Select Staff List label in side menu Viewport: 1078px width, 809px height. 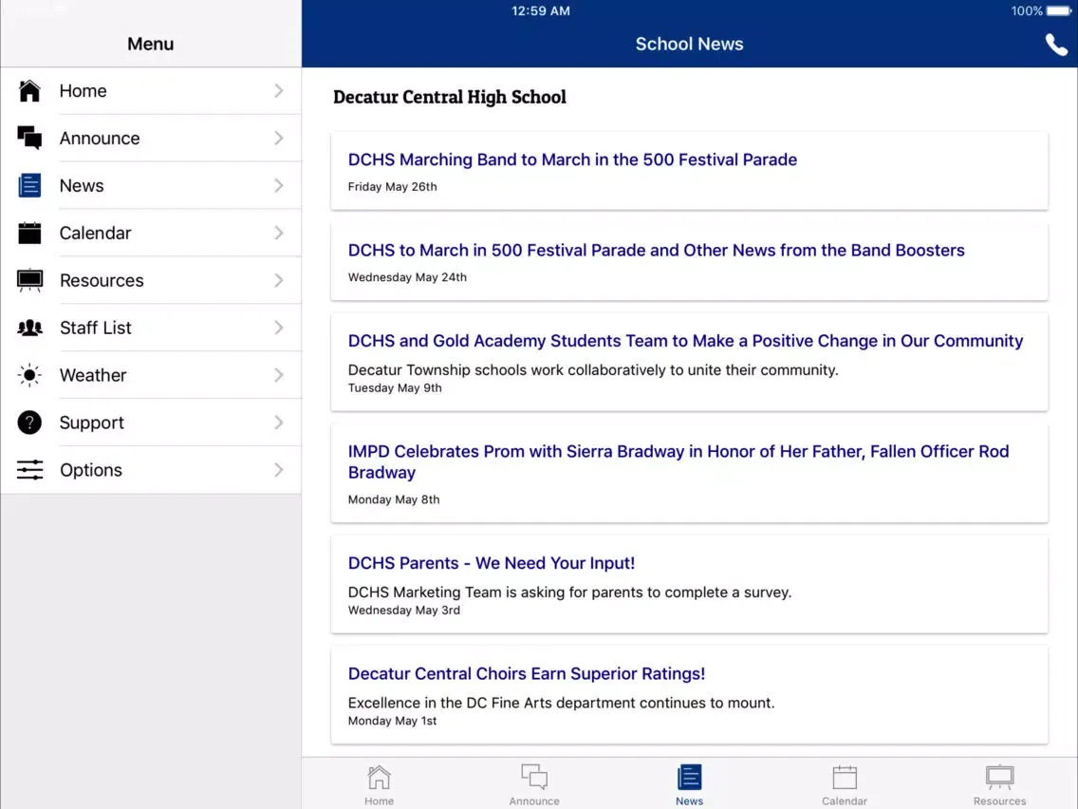tap(95, 328)
